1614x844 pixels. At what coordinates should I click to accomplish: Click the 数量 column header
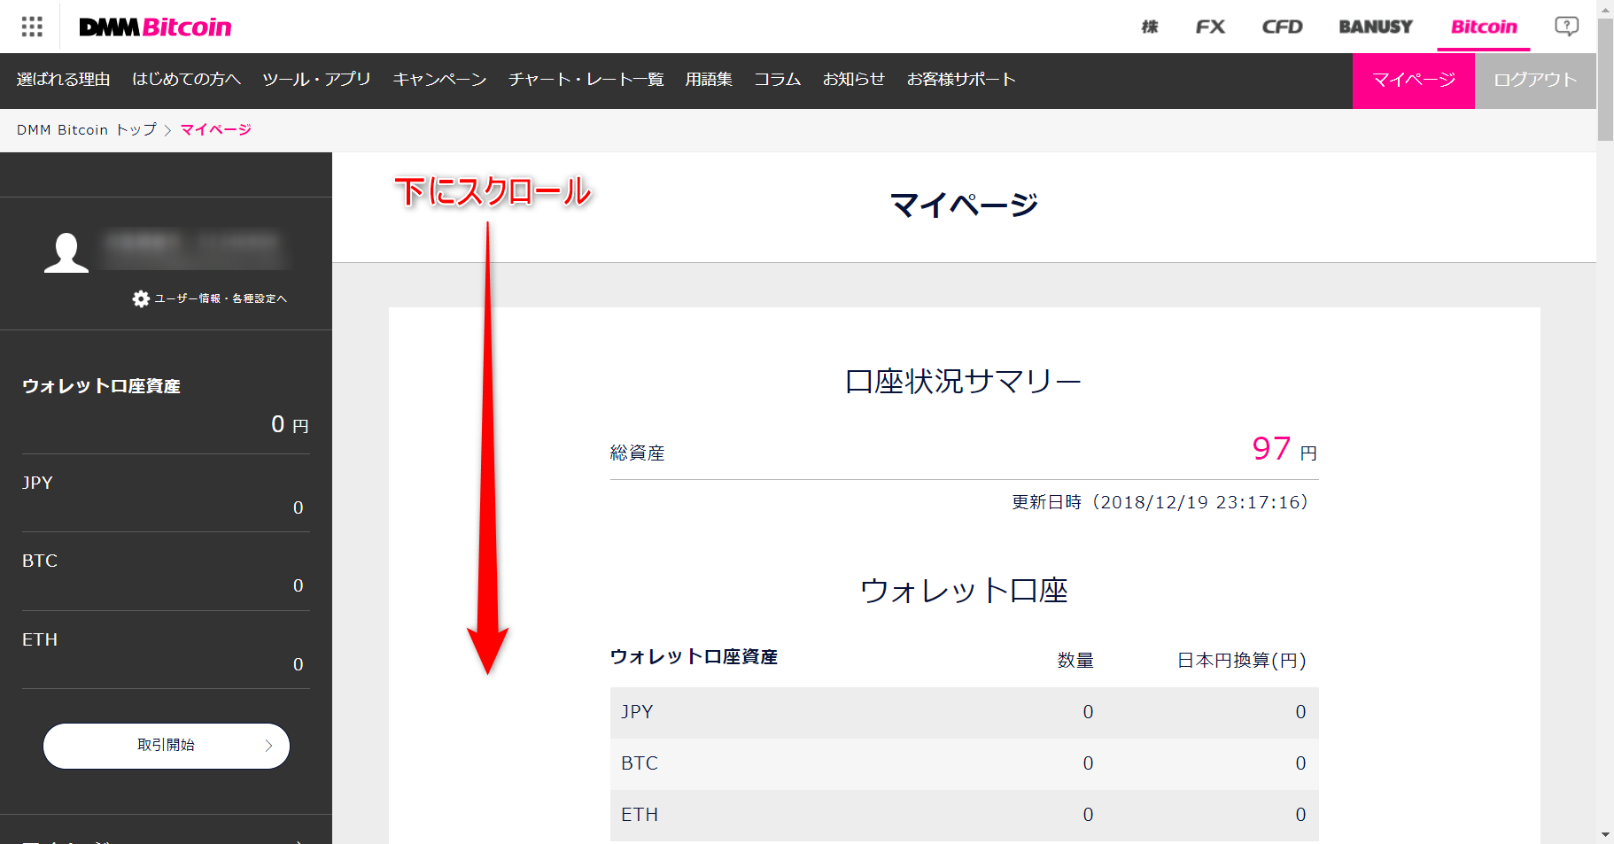tap(1075, 661)
